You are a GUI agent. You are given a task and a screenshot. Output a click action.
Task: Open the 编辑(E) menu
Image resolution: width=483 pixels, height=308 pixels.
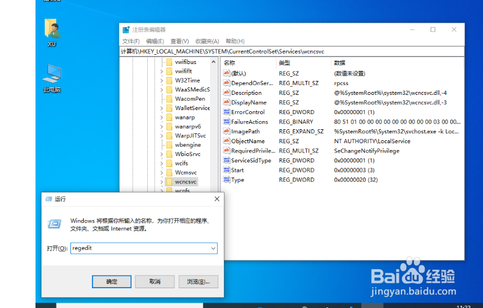tap(155, 41)
